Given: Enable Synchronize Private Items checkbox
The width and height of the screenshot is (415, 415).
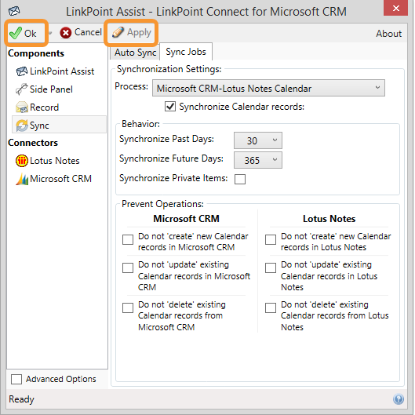Looking at the screenshot, I should click(x=240, y=179).
